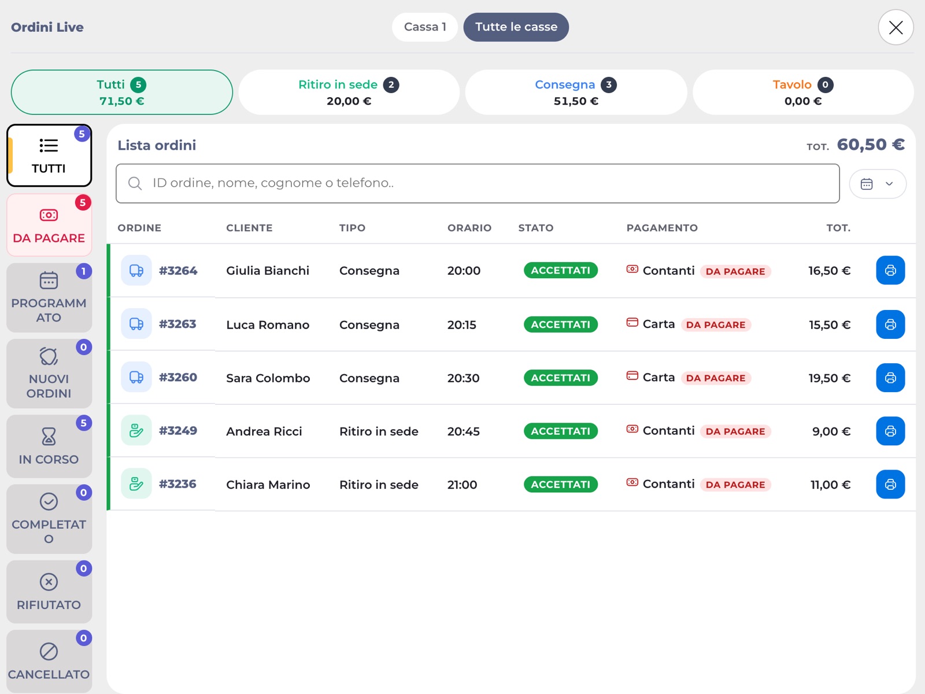Show NUOVI ORDINI filter
The width and height of the screenshot is (925, 694).
point(49,374)
